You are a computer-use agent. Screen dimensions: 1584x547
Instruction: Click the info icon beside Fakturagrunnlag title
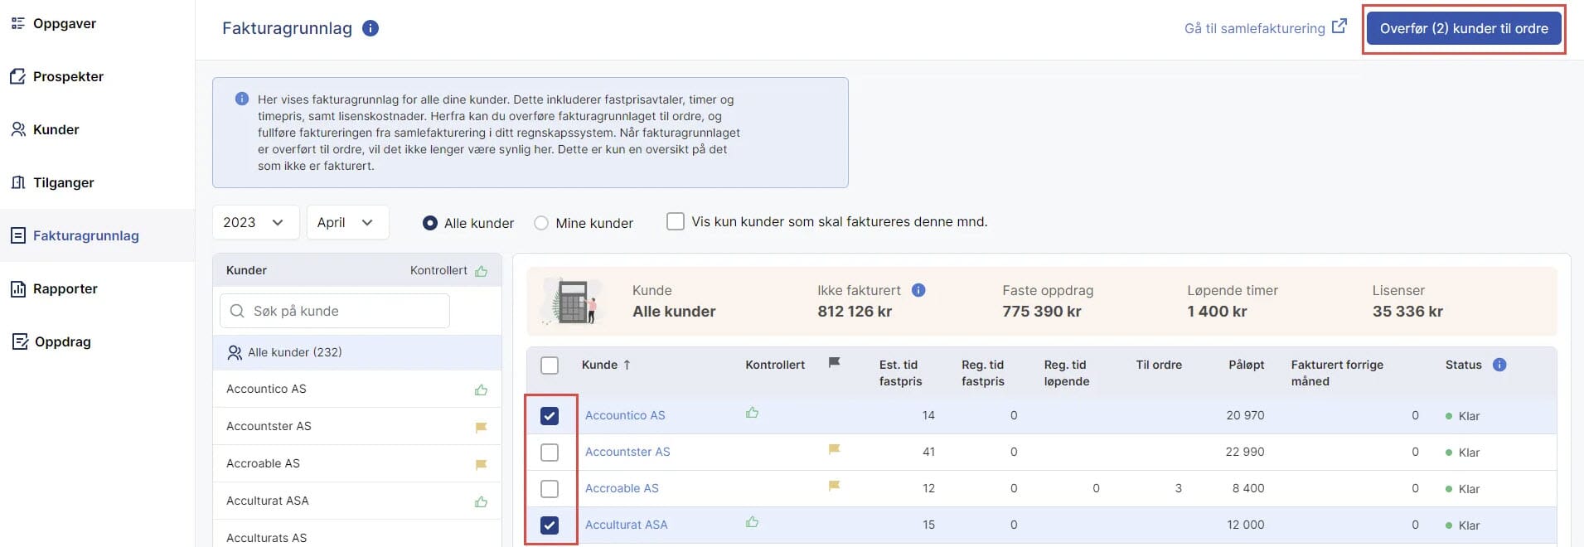(371, 28)
